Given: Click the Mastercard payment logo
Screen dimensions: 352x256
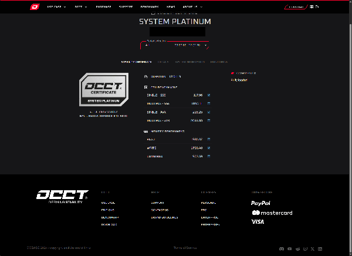Looking at the screenshot, I should (x=272, y=213).
